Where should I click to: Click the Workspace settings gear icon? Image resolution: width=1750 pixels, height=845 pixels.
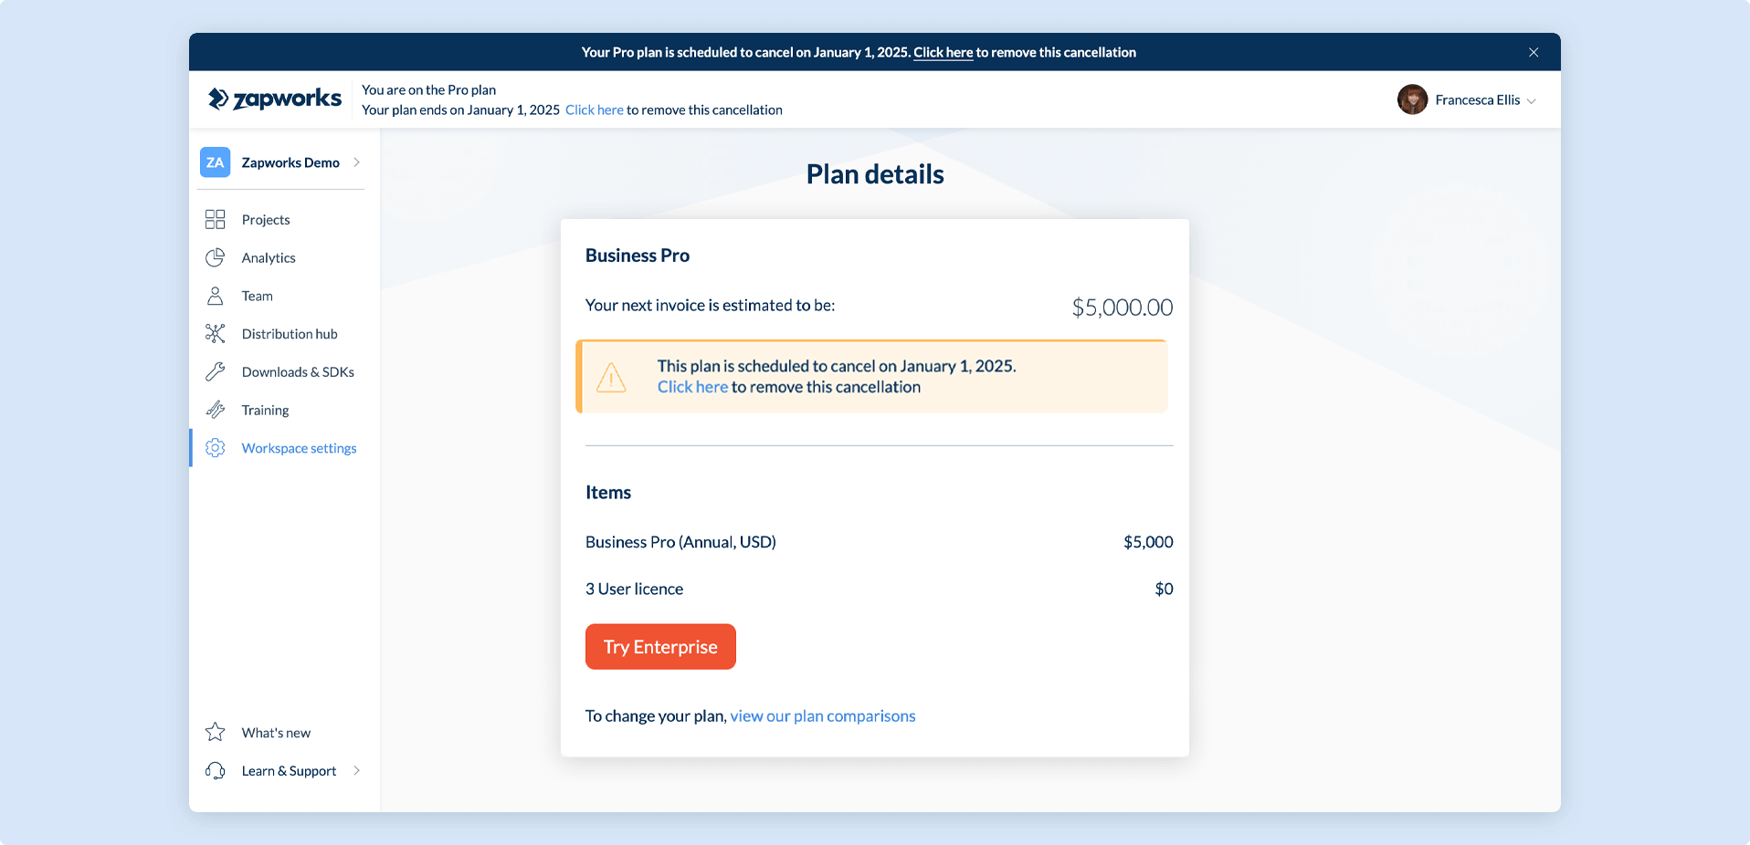tap(215, 448)
